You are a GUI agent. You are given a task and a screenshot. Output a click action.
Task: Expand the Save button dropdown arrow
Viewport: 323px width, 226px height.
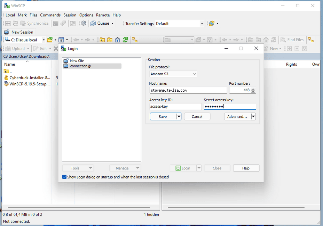point(179,117)
